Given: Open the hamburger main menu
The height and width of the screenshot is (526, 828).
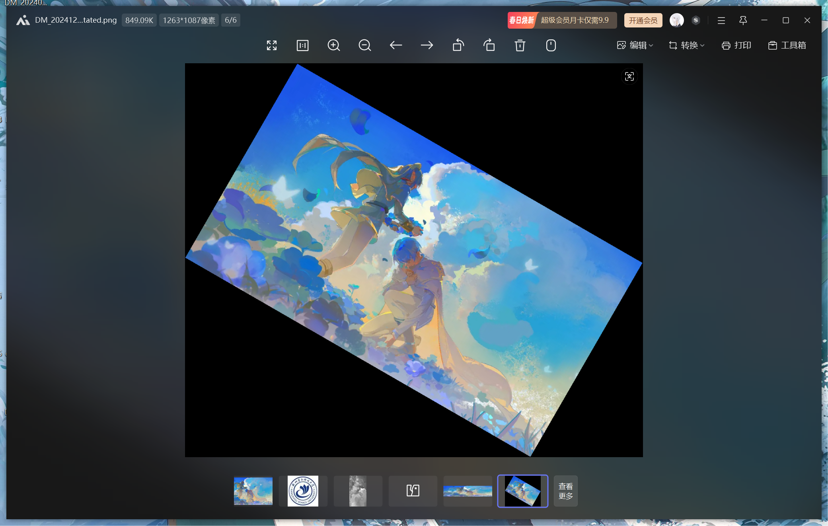Looking at the screenshot, I should tap(721, 20).
